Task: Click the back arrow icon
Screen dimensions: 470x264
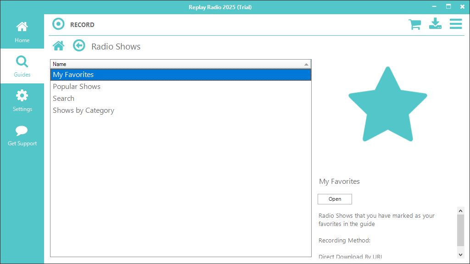Action: coord(79,45)
